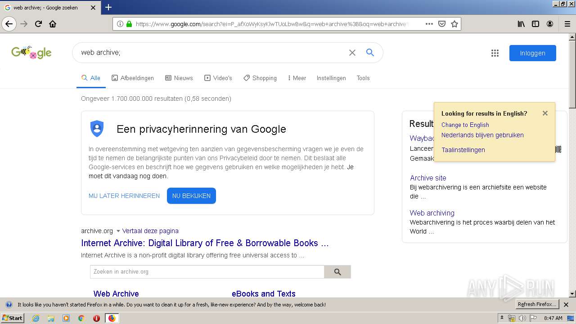576x324 pixels.
Task: Open the Library bookshelf icon
Action: click(521, 24)
